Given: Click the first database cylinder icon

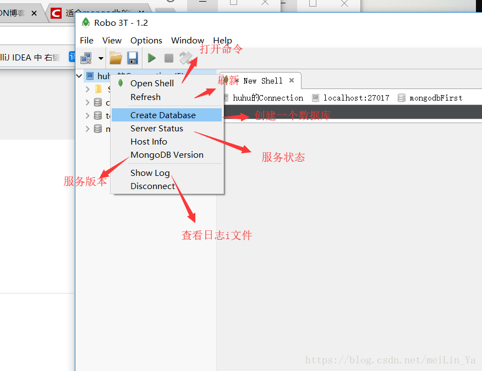Looking at the screenshot, I should click(98, 102).
